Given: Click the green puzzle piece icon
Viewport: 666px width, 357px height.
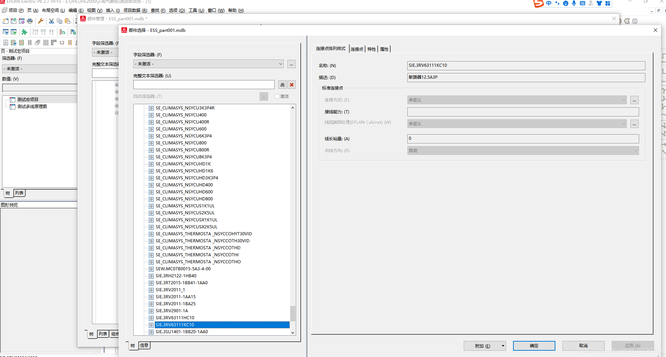Looking at the screenshot, I should 24,32.
